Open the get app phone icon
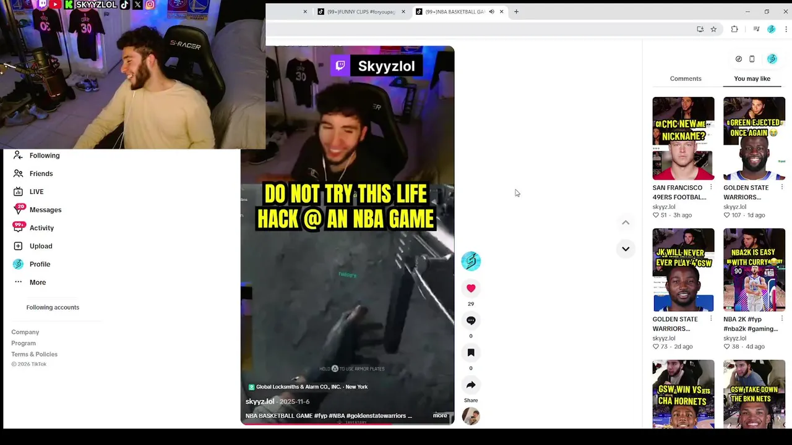The image size is (792, 445). (752, 59)
